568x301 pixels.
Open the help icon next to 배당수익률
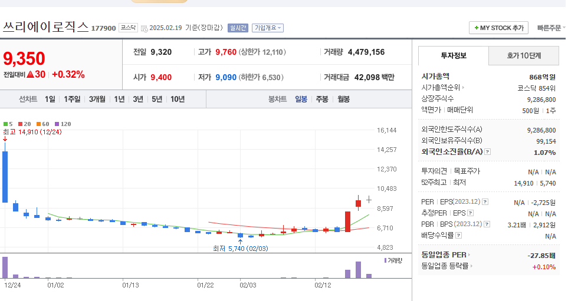tap(459, 236)
